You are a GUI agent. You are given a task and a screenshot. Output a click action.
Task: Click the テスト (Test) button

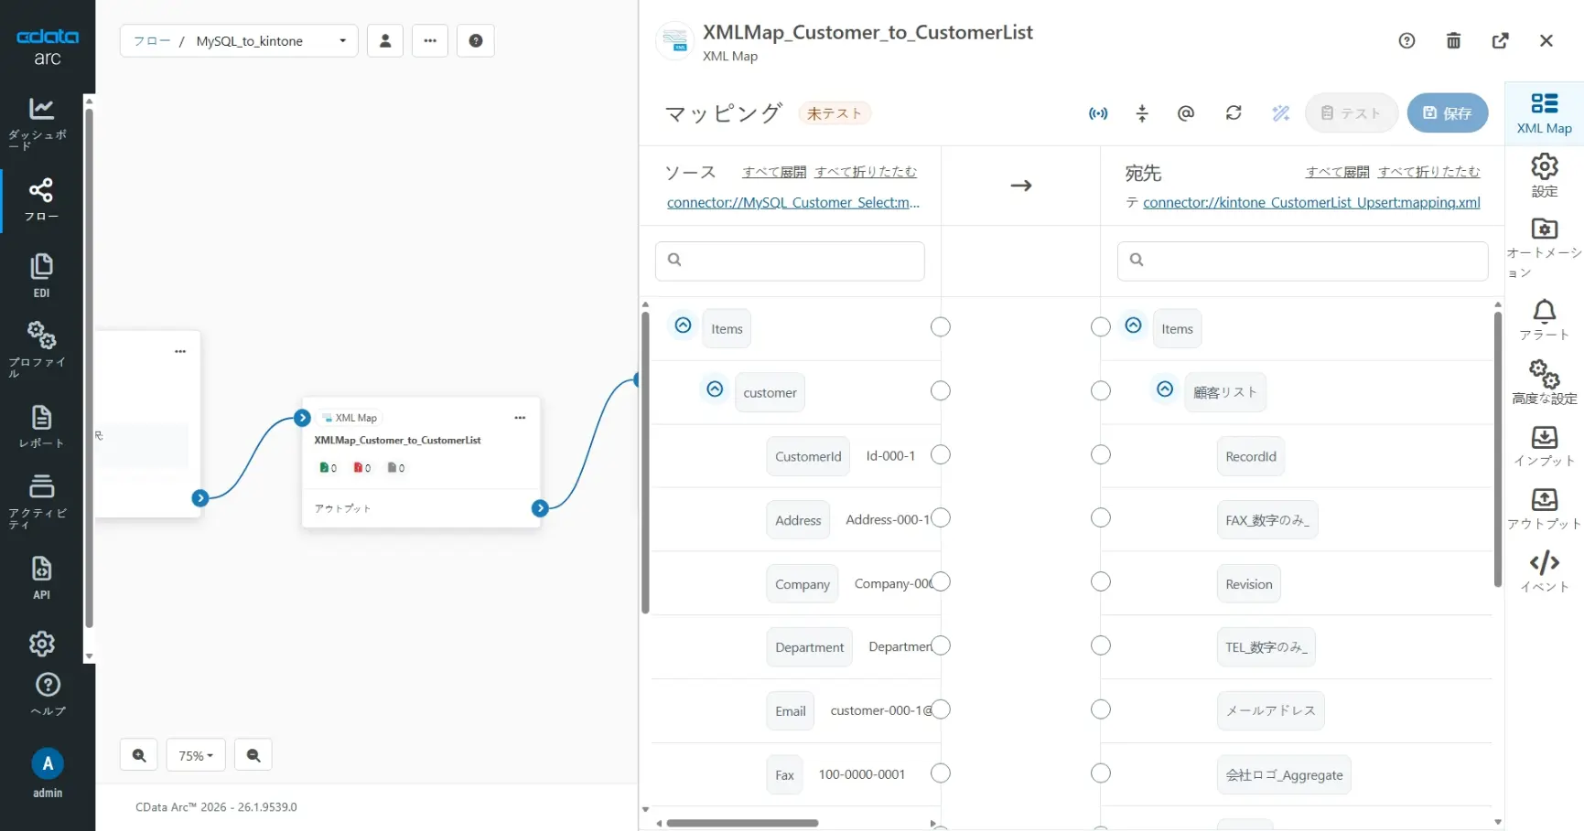[x=1352, y=113]
